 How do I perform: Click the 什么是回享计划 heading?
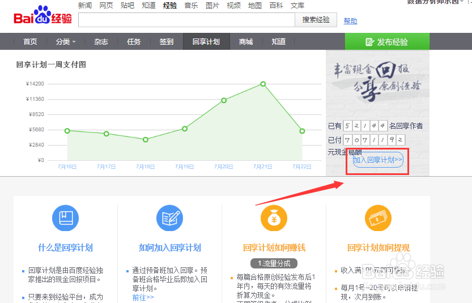click(x=65, y=247)
